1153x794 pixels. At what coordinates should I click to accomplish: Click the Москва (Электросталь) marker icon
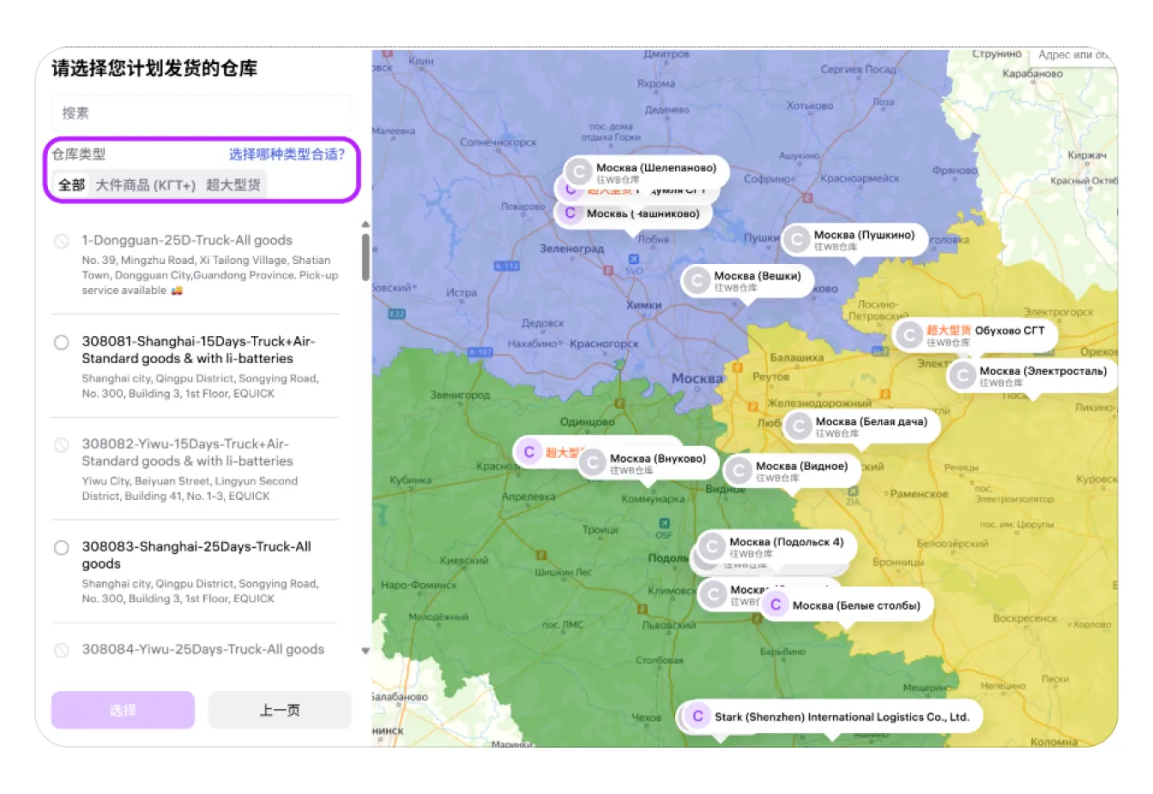963,376
